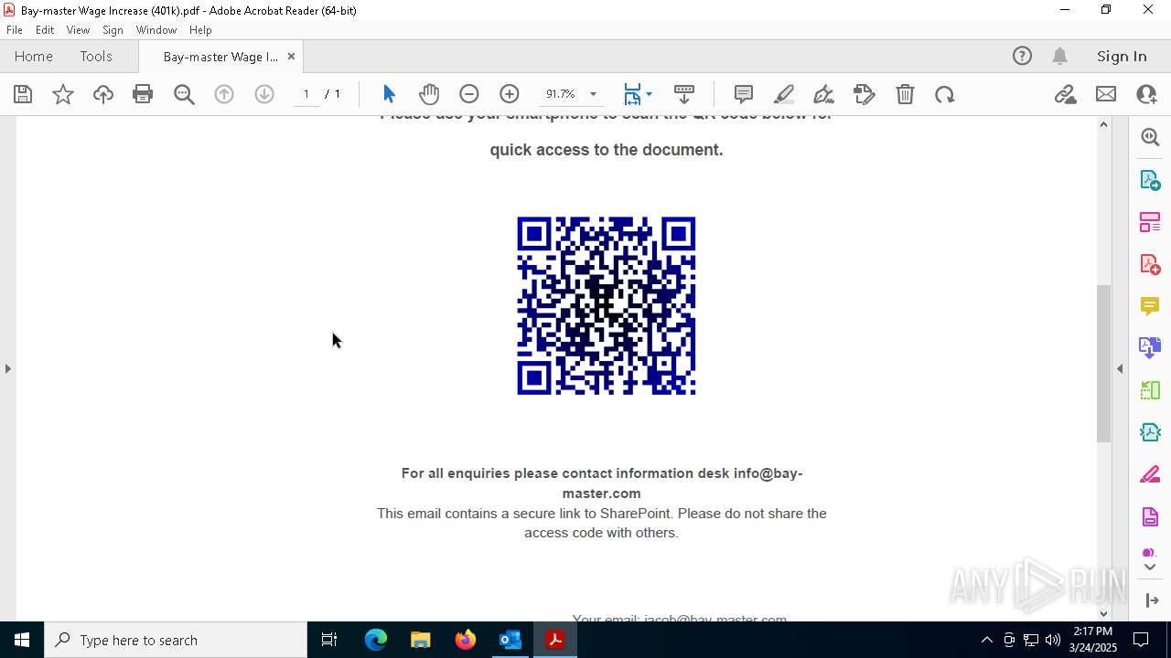Share with others person icon

tap(1146, 94)
